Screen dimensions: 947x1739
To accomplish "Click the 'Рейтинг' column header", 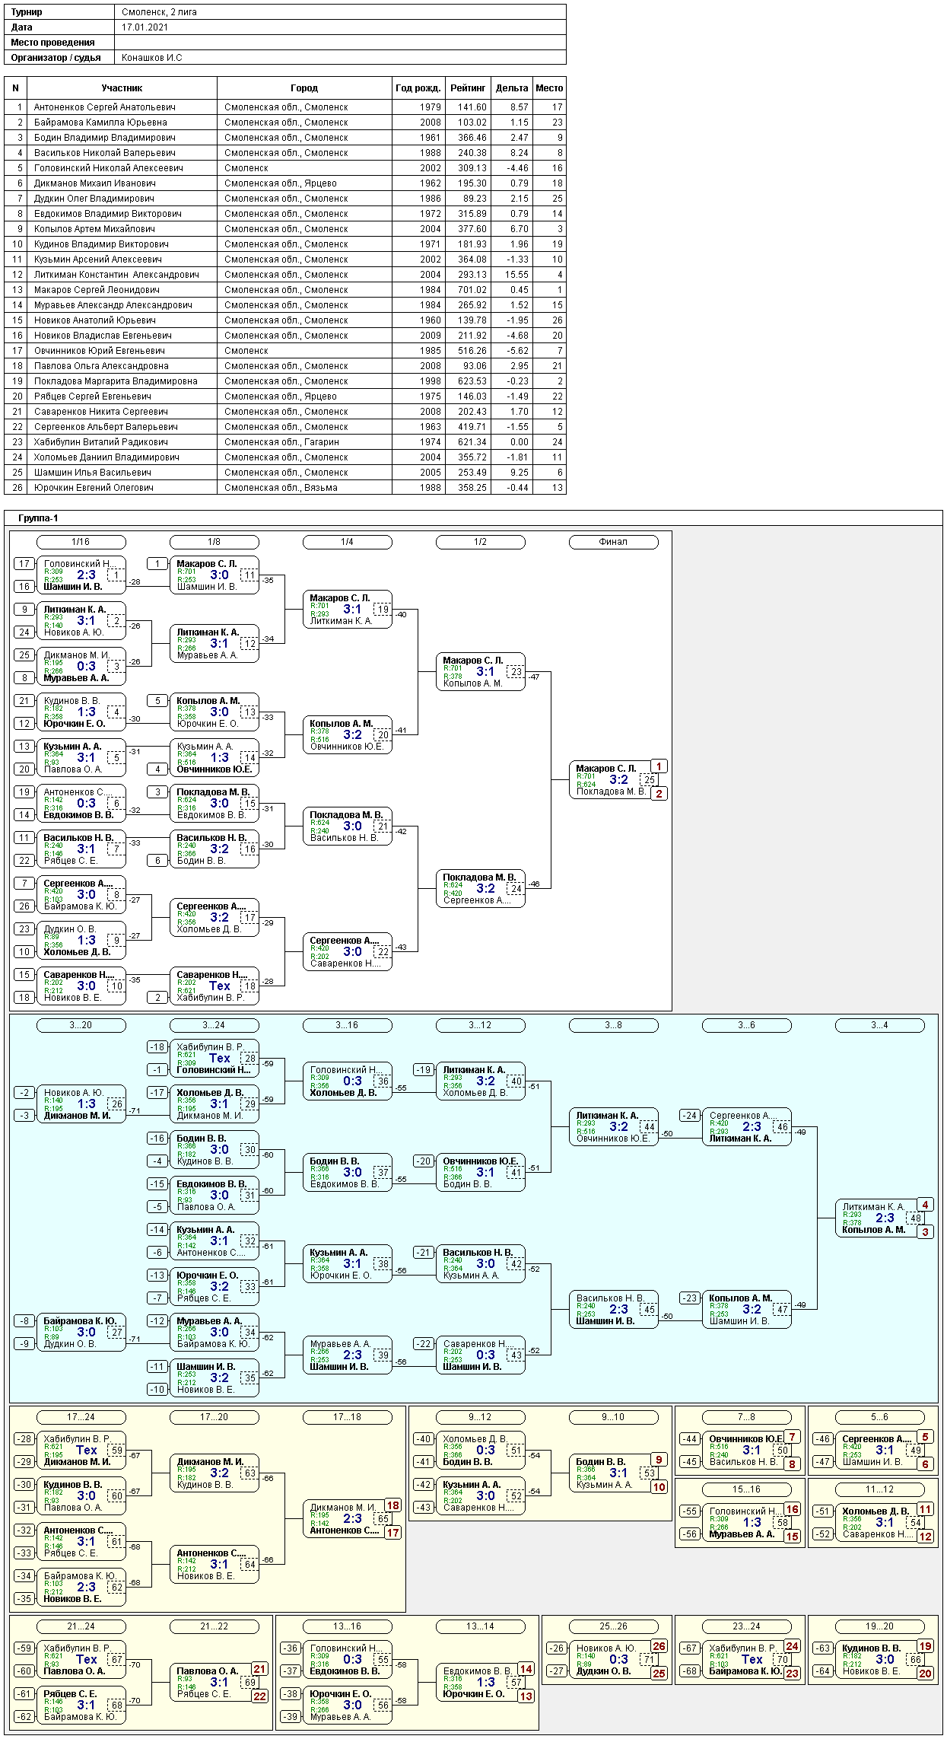I will [x=468, y=88].
